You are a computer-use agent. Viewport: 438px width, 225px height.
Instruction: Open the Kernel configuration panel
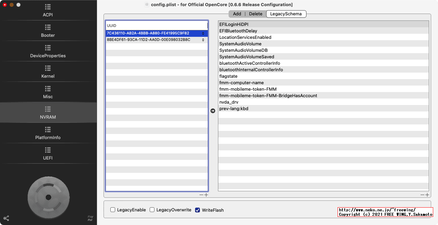(48, 72)
